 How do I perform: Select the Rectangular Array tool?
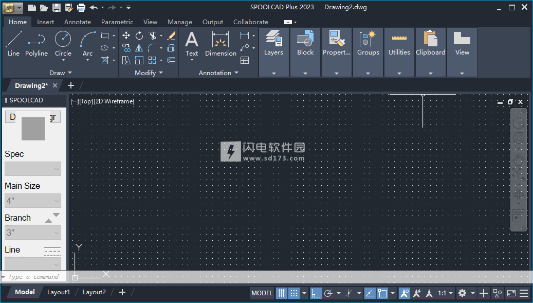tap(152, 61)
